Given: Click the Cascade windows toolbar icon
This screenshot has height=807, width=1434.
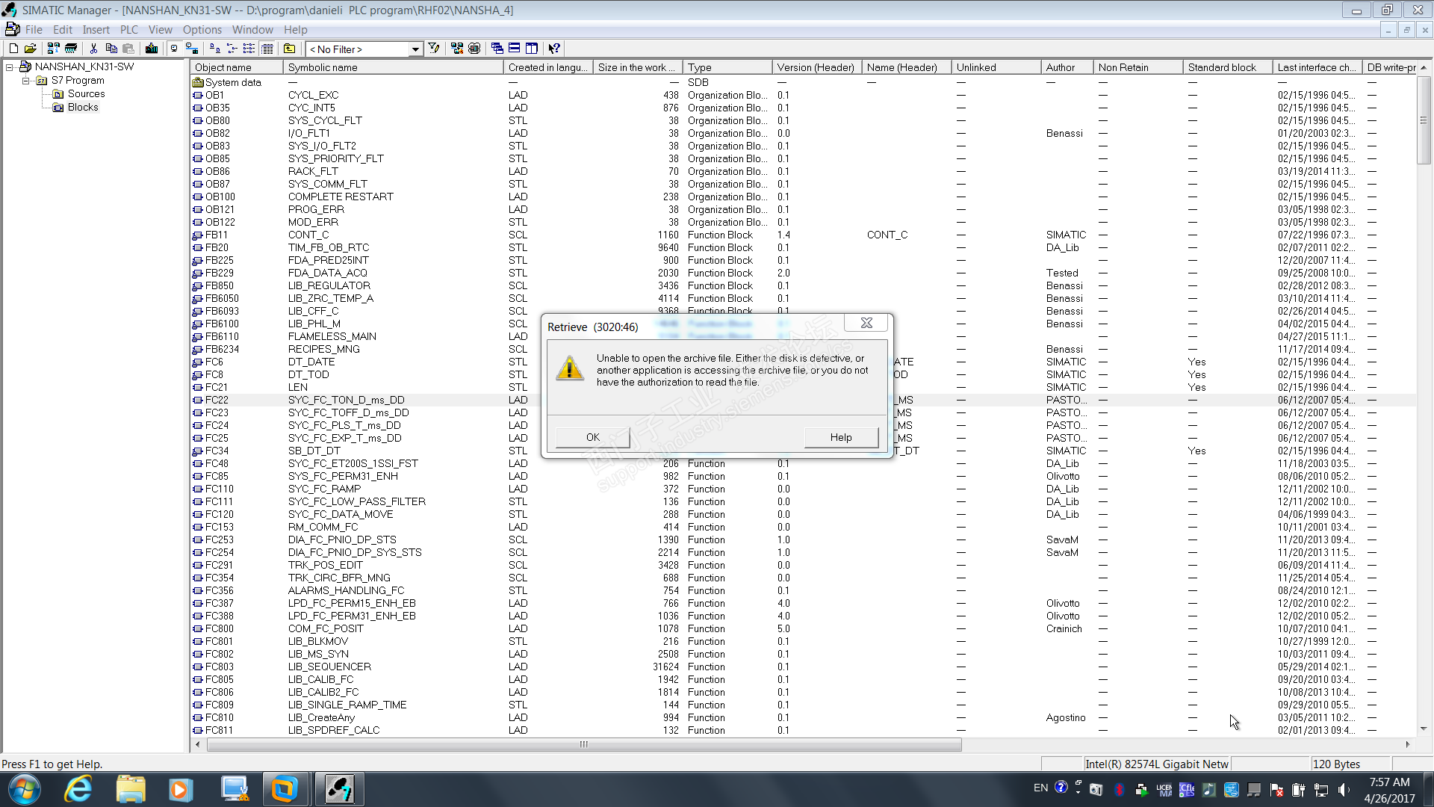Looking at the screenshot, I should coord(497,49).
